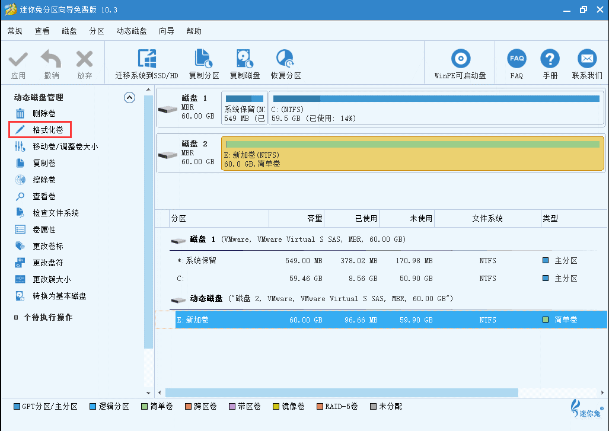Select 删除卷 delete volume in sidebar
Screen dimensions: 609x431
tap(36, 113)
